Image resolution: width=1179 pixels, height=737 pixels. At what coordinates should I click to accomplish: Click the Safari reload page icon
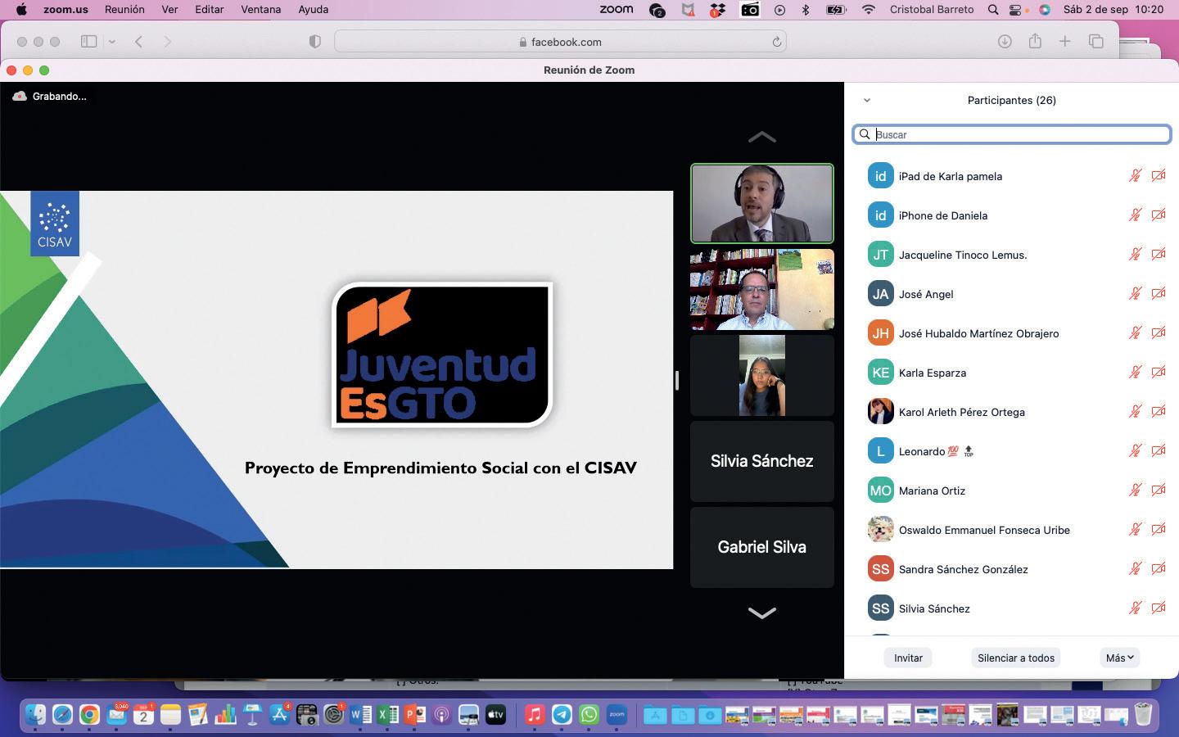776,42
